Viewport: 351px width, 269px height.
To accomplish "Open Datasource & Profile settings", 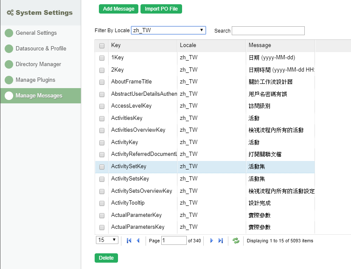I will click(41, 49).
